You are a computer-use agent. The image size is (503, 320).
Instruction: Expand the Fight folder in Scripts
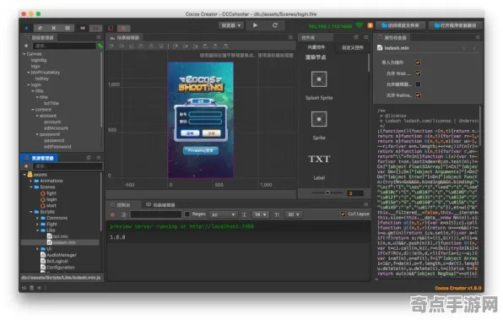point(37,224)
